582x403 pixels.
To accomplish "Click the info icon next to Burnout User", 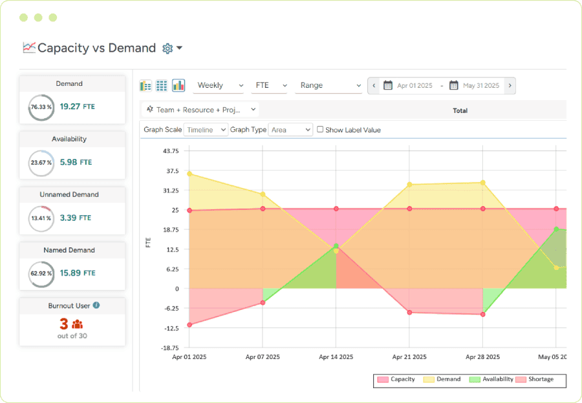I will 97,305.
